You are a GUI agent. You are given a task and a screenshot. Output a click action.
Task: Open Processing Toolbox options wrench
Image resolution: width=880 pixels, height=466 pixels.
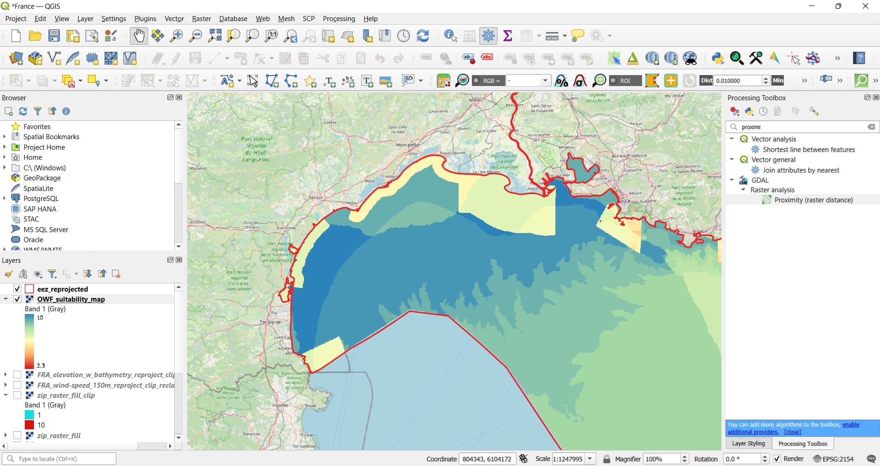[814, 111]
